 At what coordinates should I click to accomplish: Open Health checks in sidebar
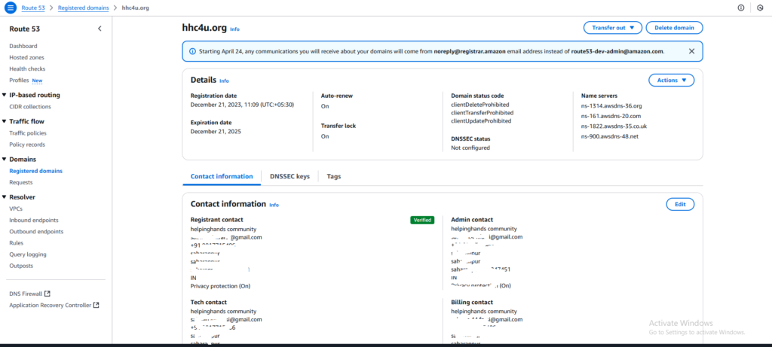coord(27,68)
